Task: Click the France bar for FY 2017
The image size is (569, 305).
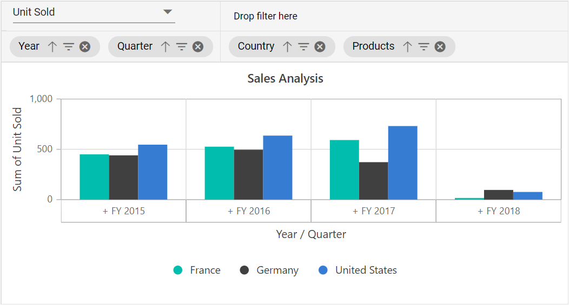Action: click(345, 170)
